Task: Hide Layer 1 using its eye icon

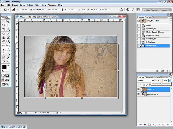Action: click(139, 89)
